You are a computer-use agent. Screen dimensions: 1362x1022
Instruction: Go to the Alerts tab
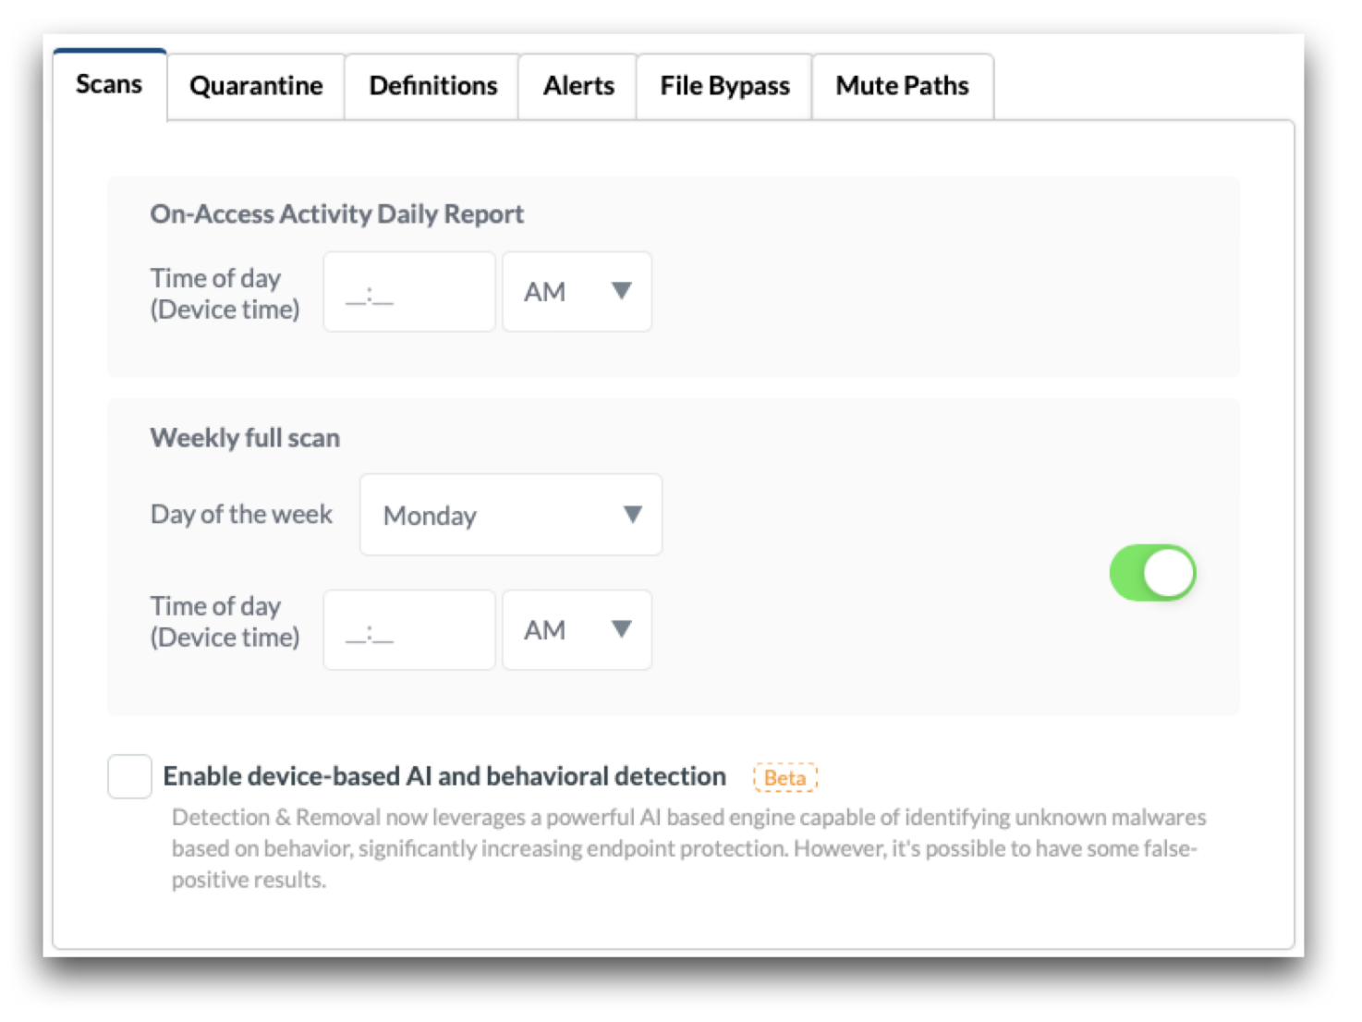tap(578, 86)
